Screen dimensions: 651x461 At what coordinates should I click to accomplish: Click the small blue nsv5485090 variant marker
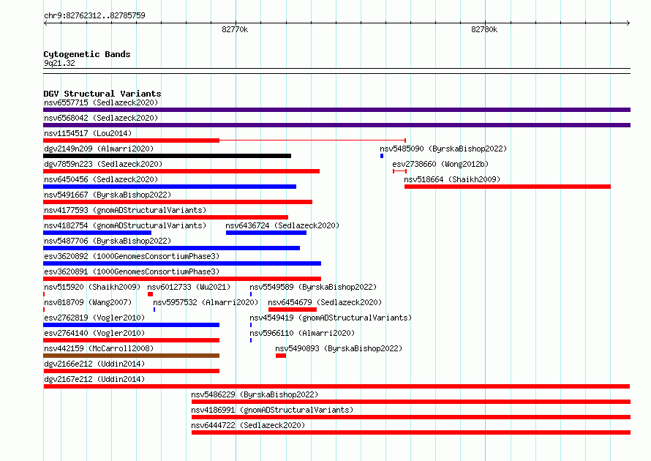click(x=382, y=156)
